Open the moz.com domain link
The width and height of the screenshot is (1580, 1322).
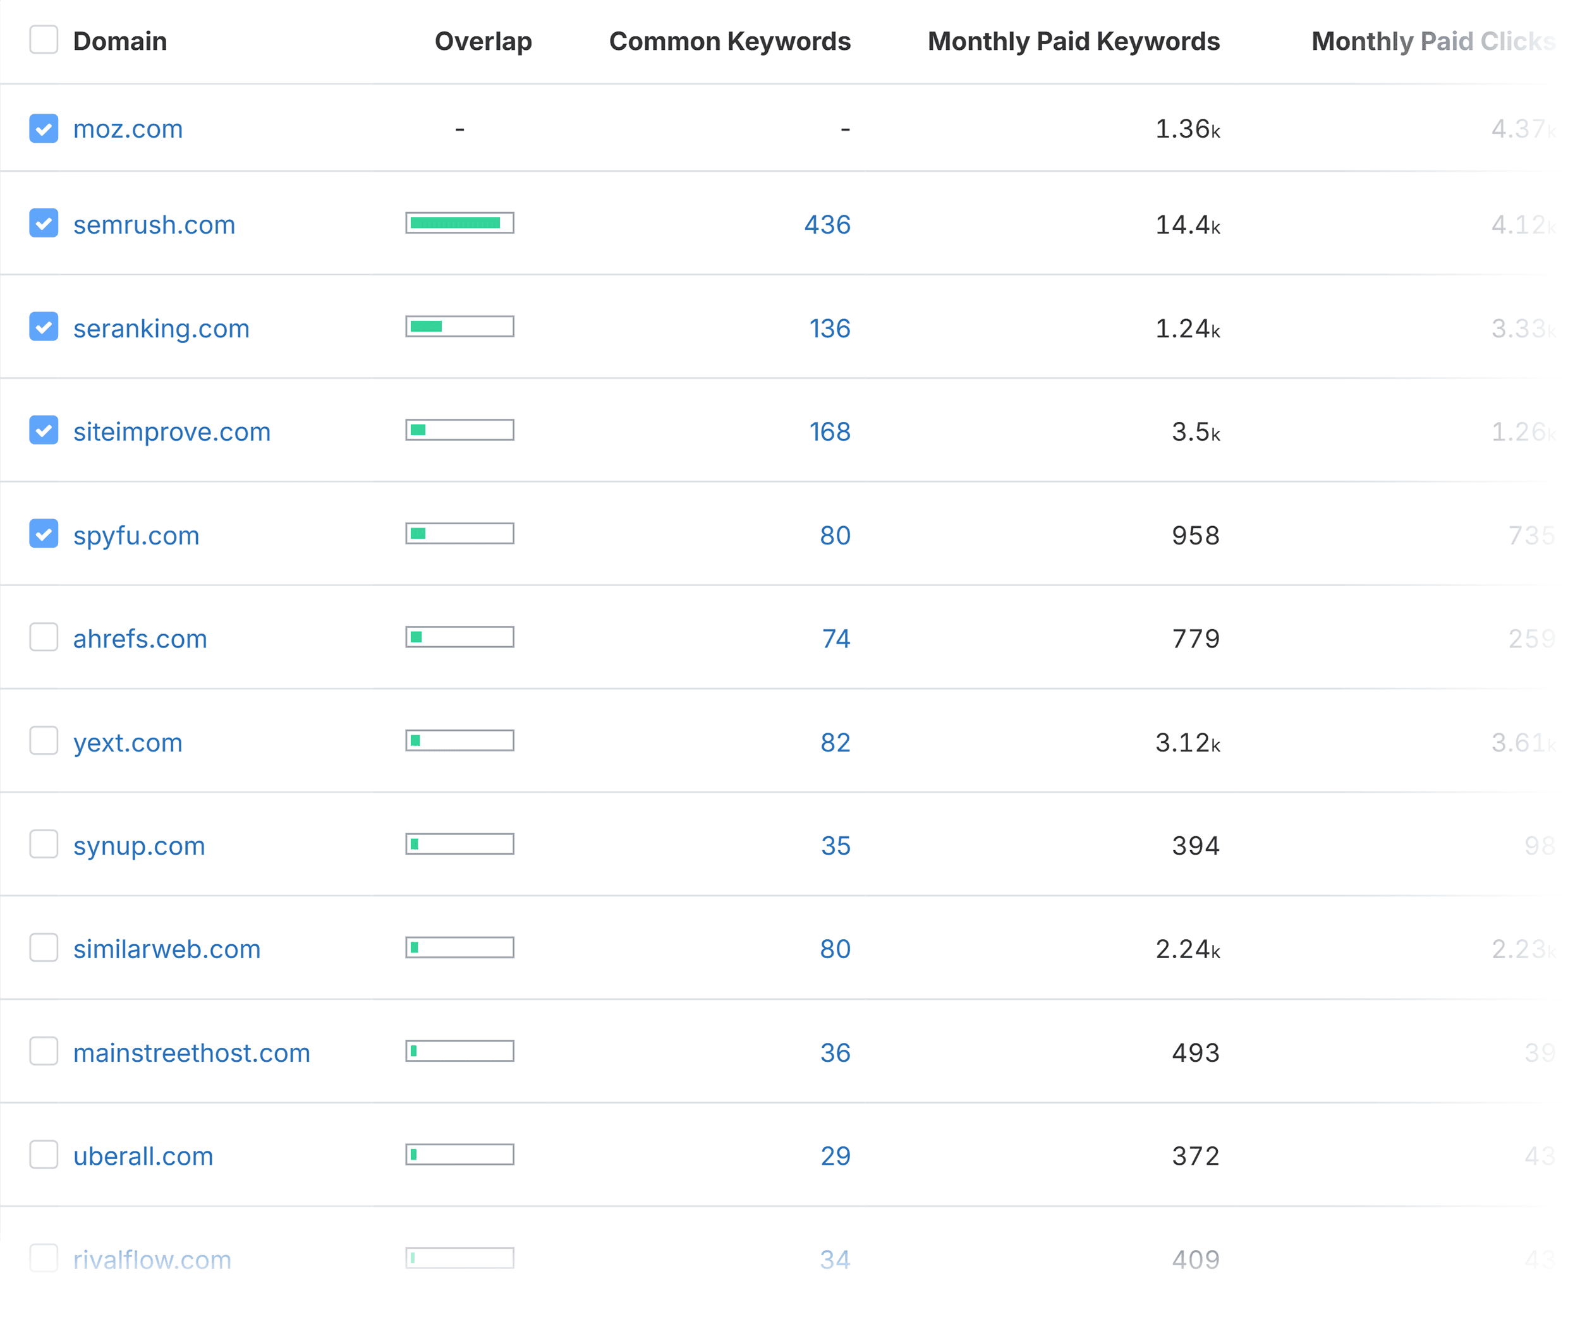coord(128,129)
